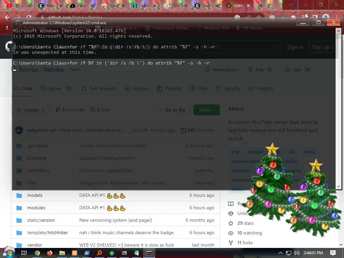This screenshot has width=344, height=258.
Task: Open 'New versioning system (and page!)' commit
Action: pos(116,220)
